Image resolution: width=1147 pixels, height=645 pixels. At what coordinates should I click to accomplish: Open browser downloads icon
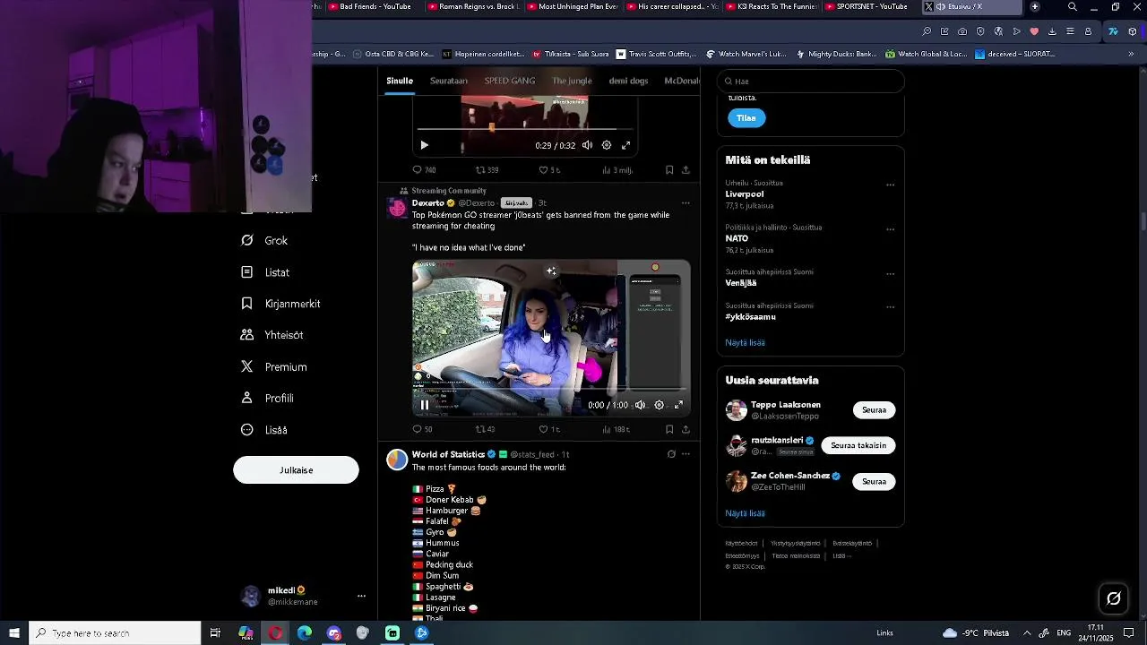pyautogui.click(x=1052, y=31)
